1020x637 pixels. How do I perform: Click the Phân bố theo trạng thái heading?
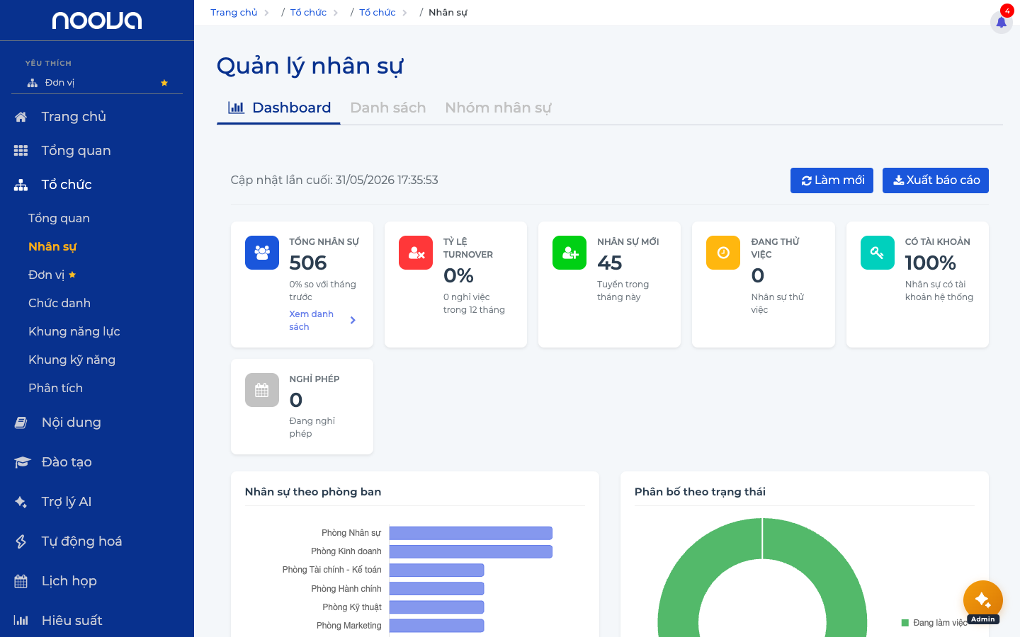click(700, 492)
